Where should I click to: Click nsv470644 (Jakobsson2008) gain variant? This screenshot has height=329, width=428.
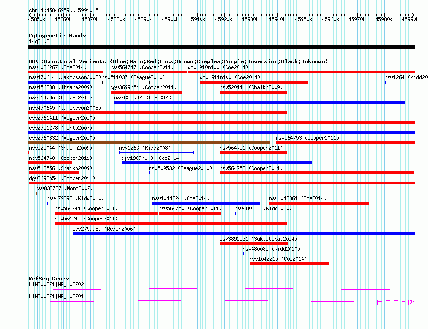point(65,77)
